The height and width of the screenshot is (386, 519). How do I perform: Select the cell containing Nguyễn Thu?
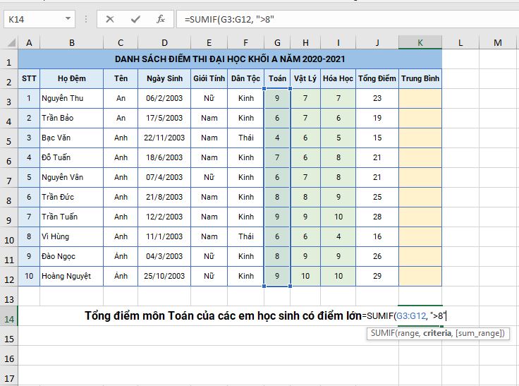pyautogui.click(x=72, y=98)
